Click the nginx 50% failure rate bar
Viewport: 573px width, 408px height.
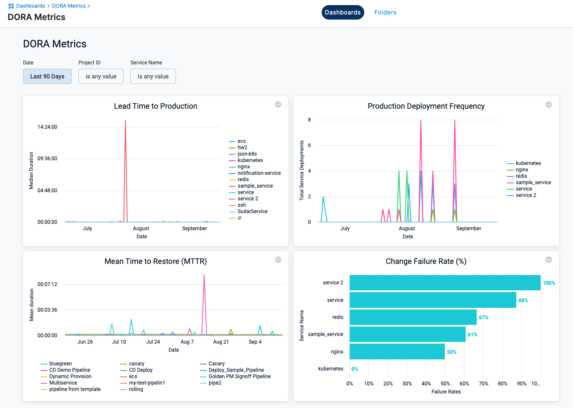coord(397,352)
